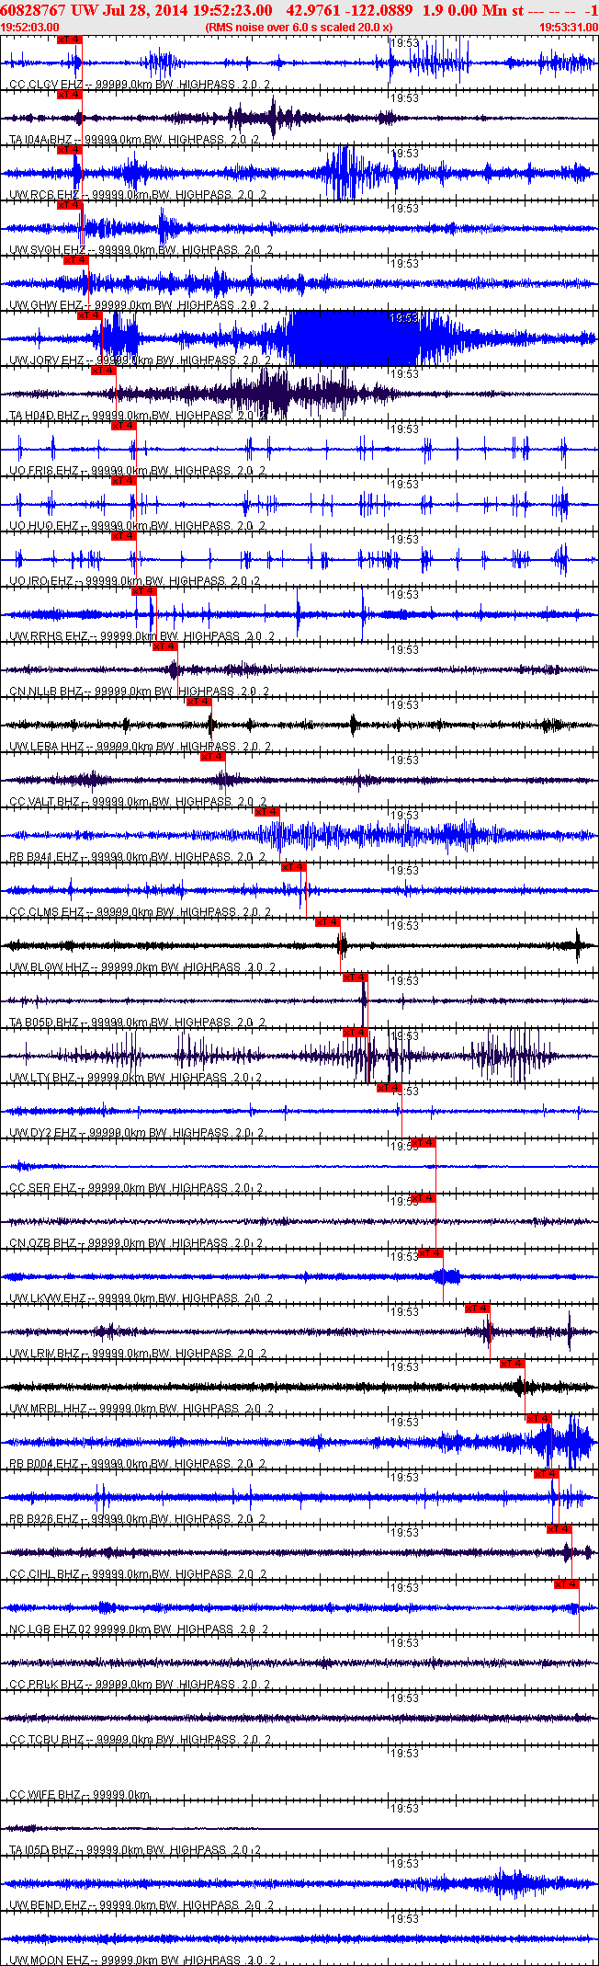Click the red pick marker on NC.LGB
This screenshot has height=1966, width=599.
567,1584
